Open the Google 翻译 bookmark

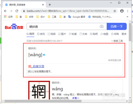pos(77,17)
